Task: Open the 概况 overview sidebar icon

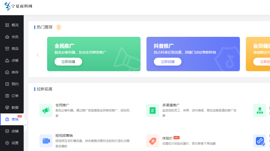Action: (7, 25)
